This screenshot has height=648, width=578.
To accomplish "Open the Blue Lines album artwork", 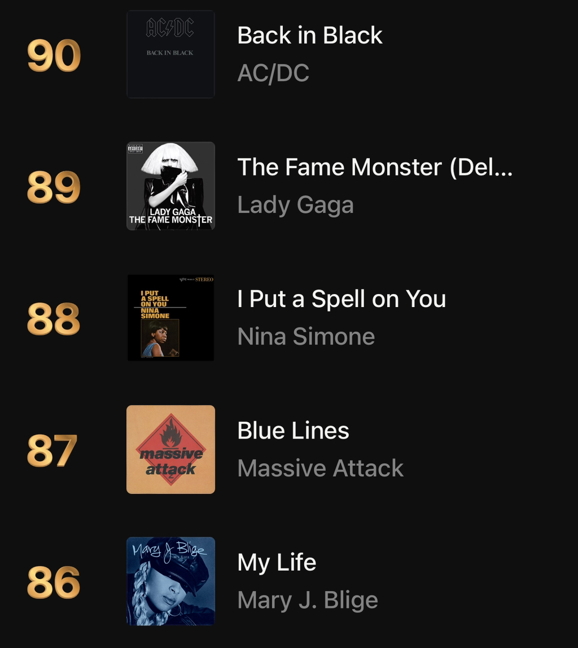I will click(x=170, y=450).
